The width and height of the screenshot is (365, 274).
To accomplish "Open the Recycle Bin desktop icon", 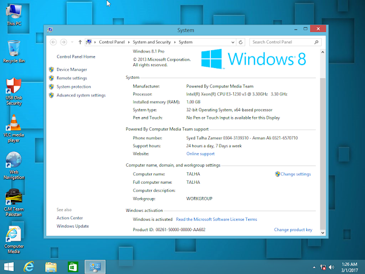I will point(14,52).
